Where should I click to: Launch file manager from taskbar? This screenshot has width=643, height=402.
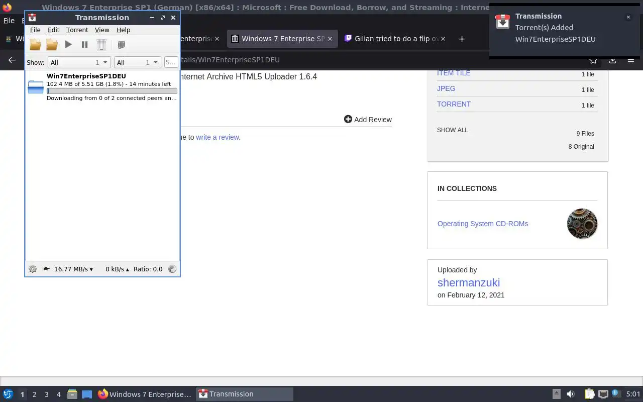[x=72, y=394]
